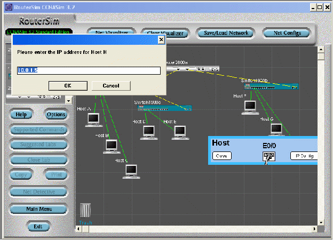
Task: Click the Host A computer icon
Action: 94,120
